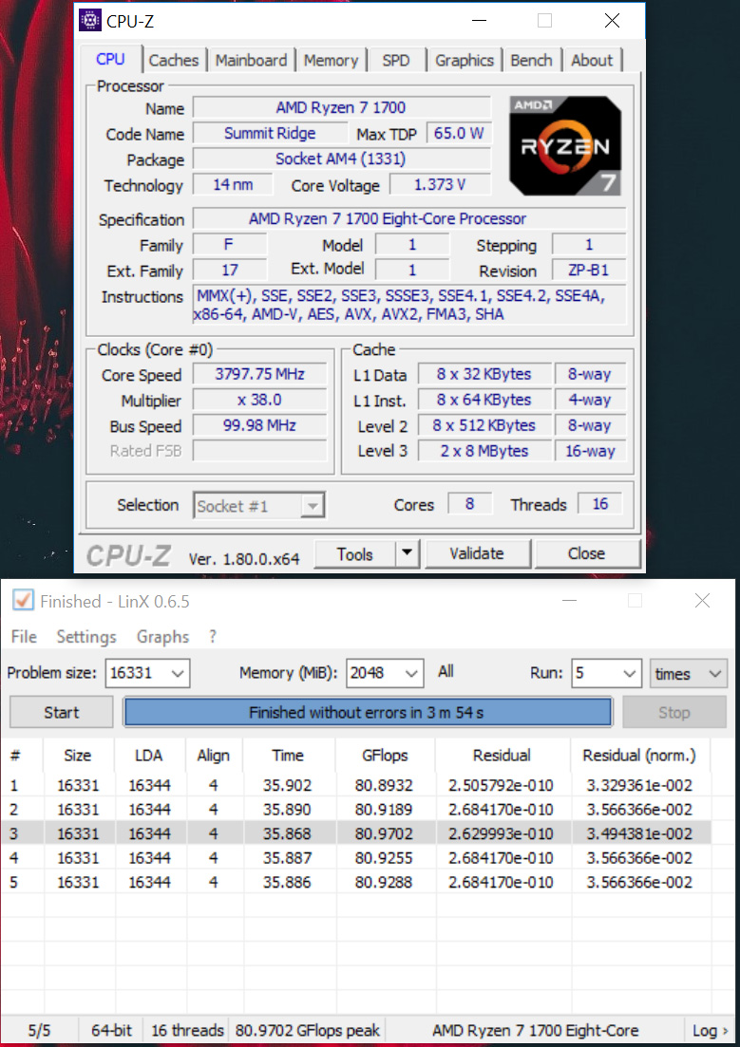The width and height of the screenshot is (740, 1047).
Task: Click the Residual (norm.) column header
Action: (x=639, y=756)
